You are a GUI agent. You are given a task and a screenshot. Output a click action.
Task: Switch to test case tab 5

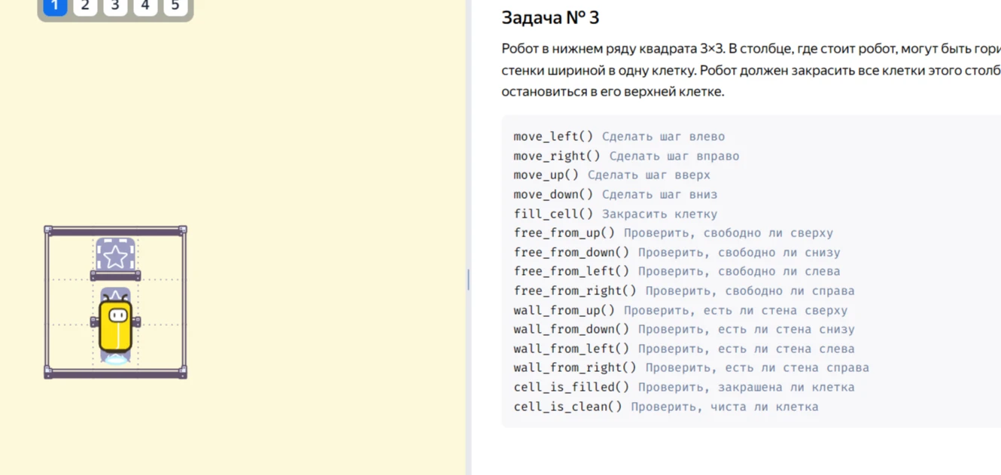pos(175,6)
